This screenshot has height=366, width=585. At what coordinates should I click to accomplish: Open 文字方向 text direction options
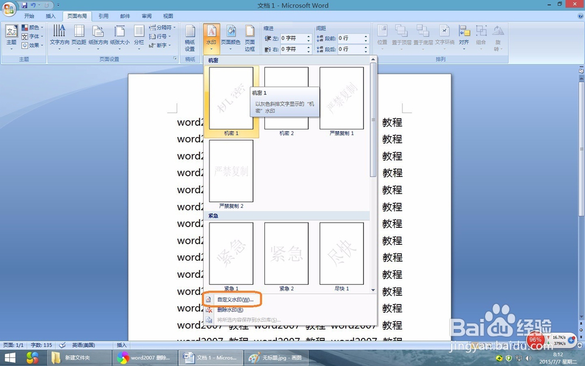click(x=59, y=37)
